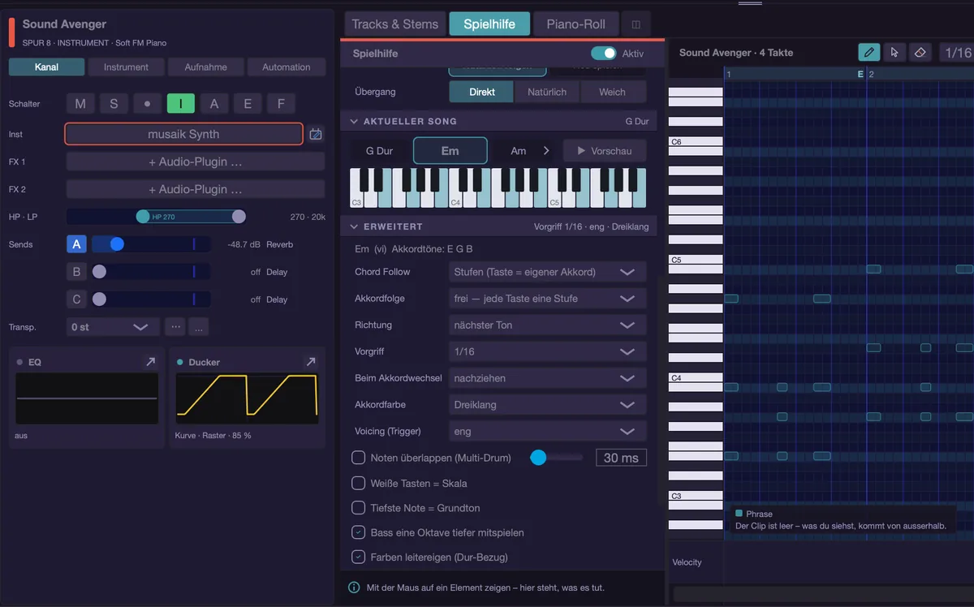Uncheck Farben leitereigen (Dur-Bezug)
This screenshot has height=607, width=974.
[x=358, y=557]
